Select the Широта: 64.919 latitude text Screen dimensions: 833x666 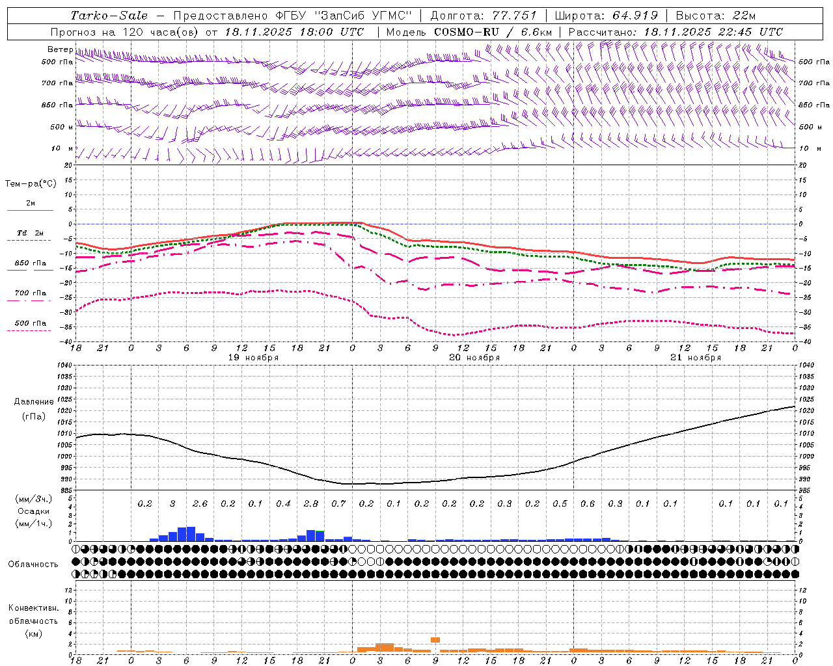[608, 16]
